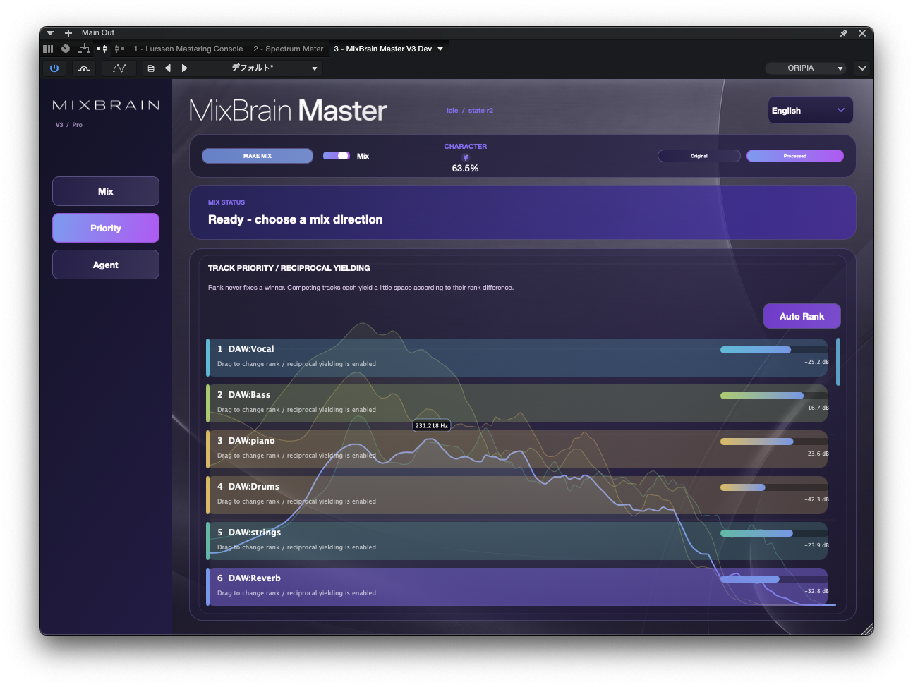Close the plugin window with X
Image resolution: width=913 pixels, height=687 pixels.
pos(862,33)
